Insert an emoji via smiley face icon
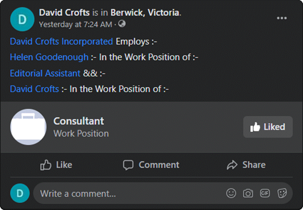 (231, 193)
